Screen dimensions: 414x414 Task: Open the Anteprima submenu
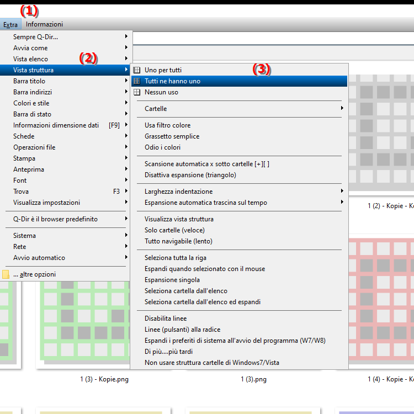coord(65,169)
